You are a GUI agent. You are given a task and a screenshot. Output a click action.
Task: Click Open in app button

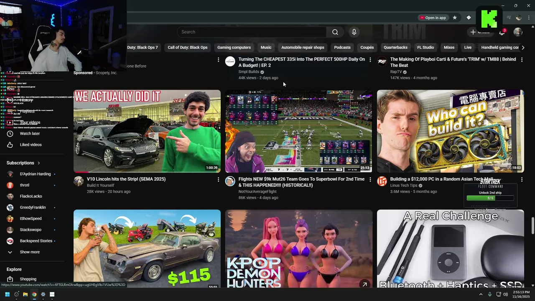click(x=433, y=18)
